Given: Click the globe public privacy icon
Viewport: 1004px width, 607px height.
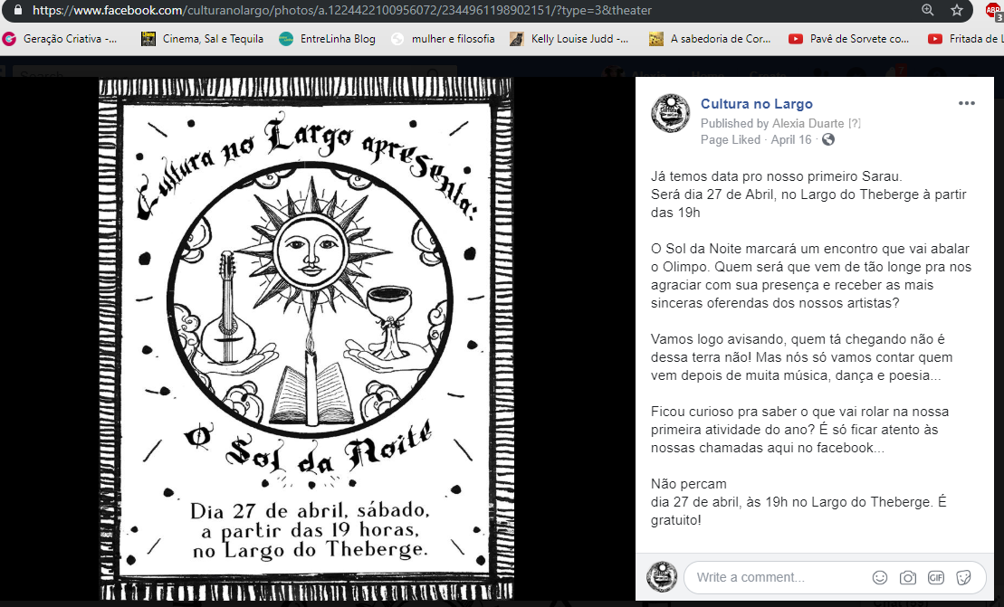Looking at the screenshot, I should (x=828, y=139).
